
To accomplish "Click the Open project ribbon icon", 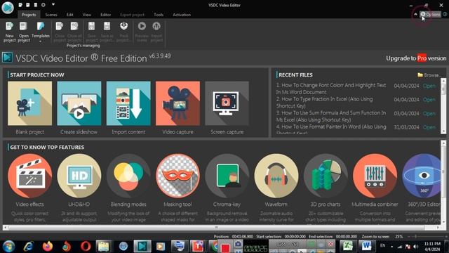I will tap(23, 32).
